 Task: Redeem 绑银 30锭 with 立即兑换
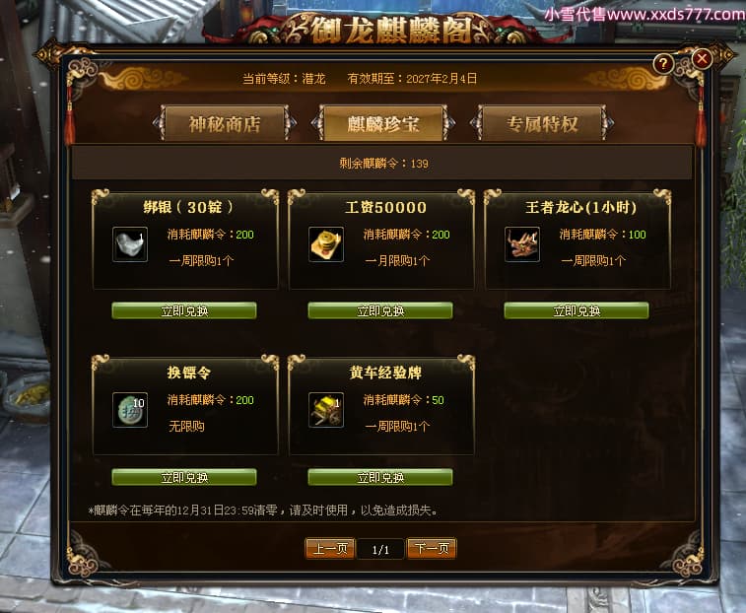pos(184,310)
